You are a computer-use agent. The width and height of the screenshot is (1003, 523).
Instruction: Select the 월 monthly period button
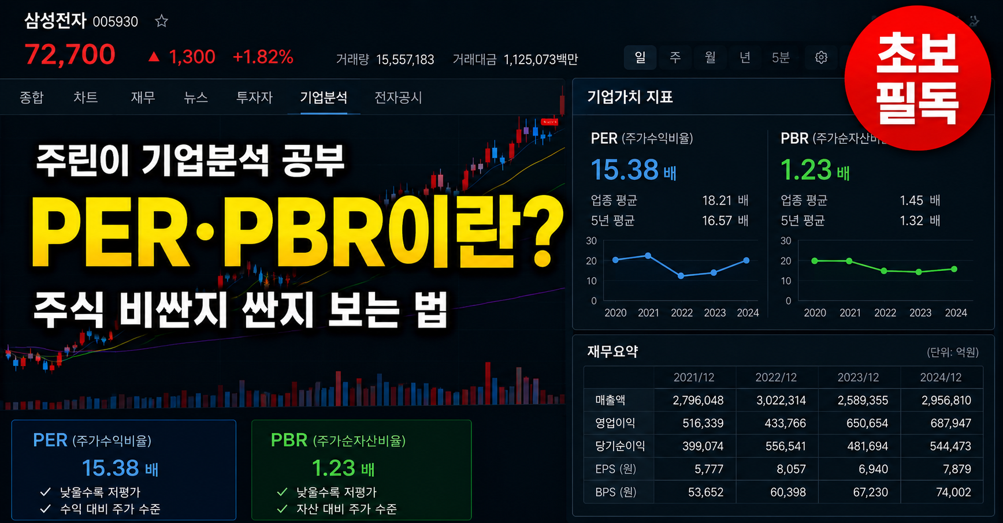click(x=710, y=57)
